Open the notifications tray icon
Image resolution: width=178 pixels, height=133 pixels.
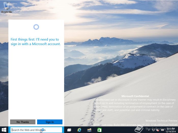click(x=162, y=130)
